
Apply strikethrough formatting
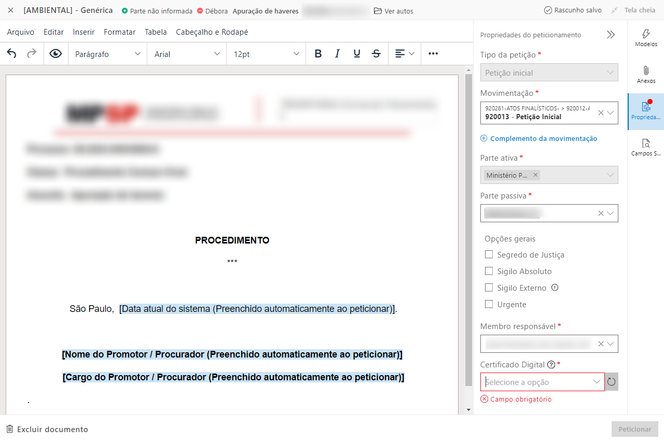(x=377, y=54)
